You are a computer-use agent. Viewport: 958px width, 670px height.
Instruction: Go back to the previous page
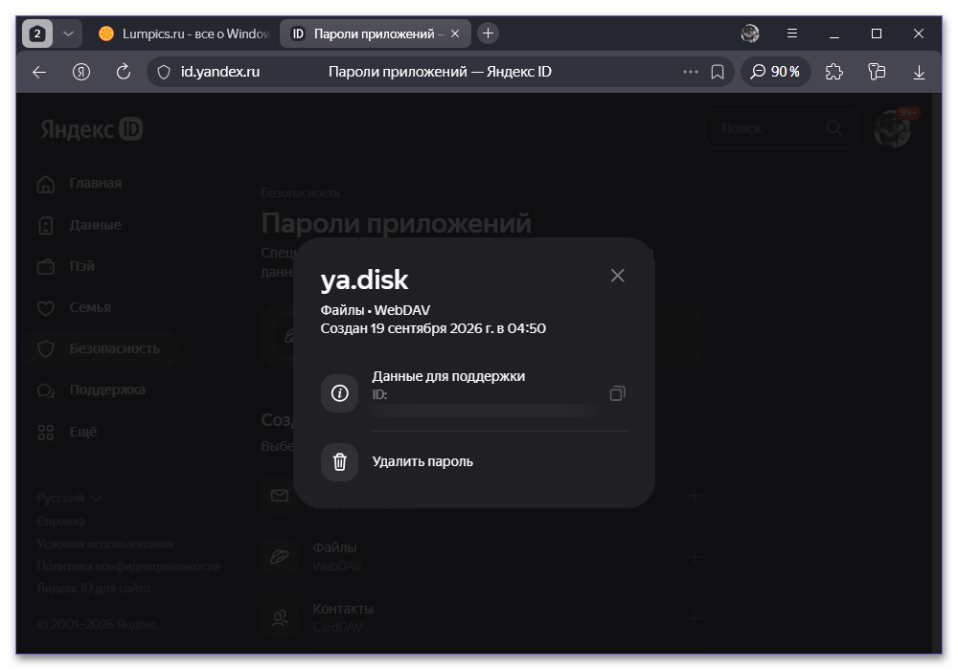pos(39,72)
